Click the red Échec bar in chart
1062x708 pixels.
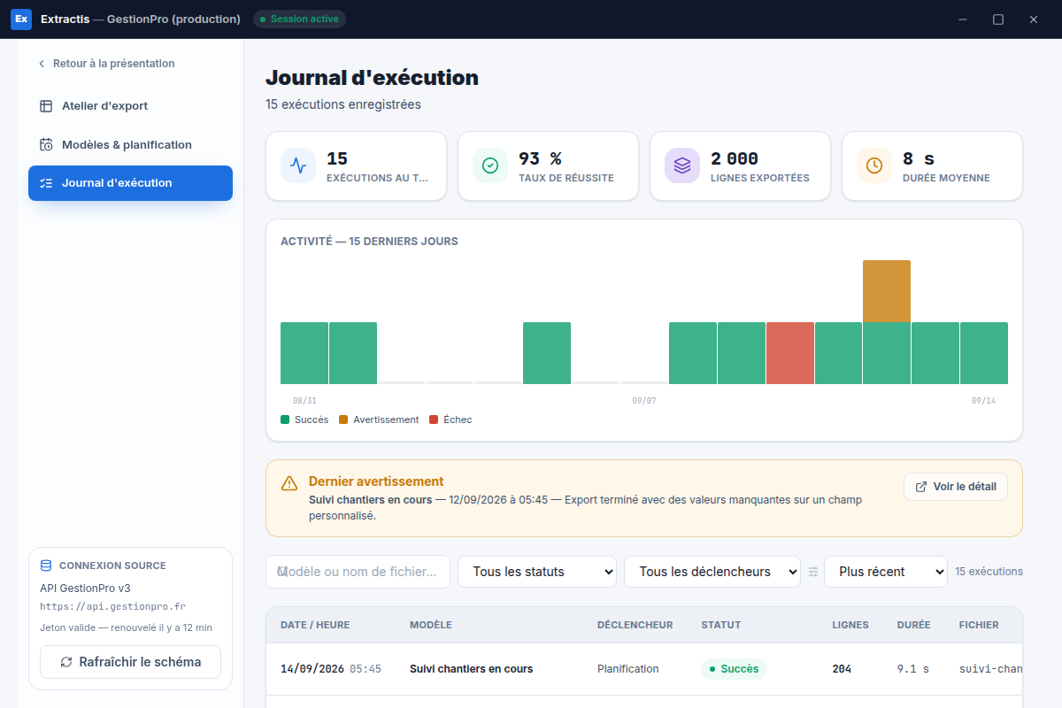point(790,353)
